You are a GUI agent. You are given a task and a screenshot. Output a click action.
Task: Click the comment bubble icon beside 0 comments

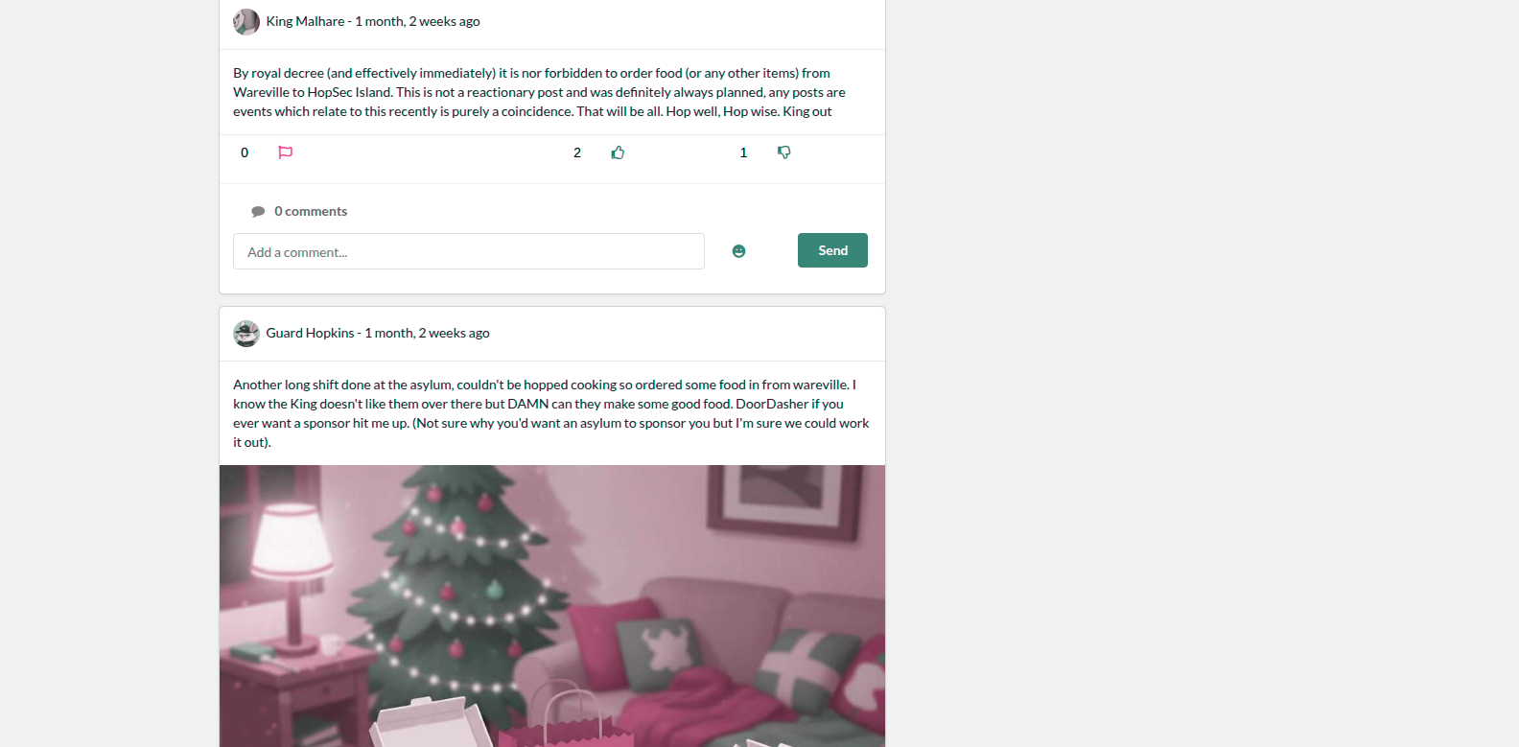(258, 212)
